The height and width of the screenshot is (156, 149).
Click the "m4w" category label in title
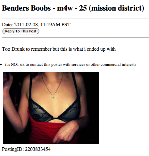click(x=65, y=8)
